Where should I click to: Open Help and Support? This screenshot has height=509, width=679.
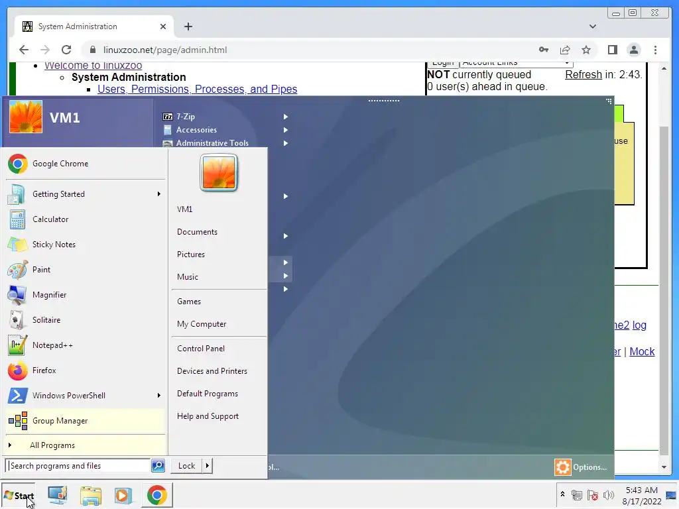coord(208,416)
